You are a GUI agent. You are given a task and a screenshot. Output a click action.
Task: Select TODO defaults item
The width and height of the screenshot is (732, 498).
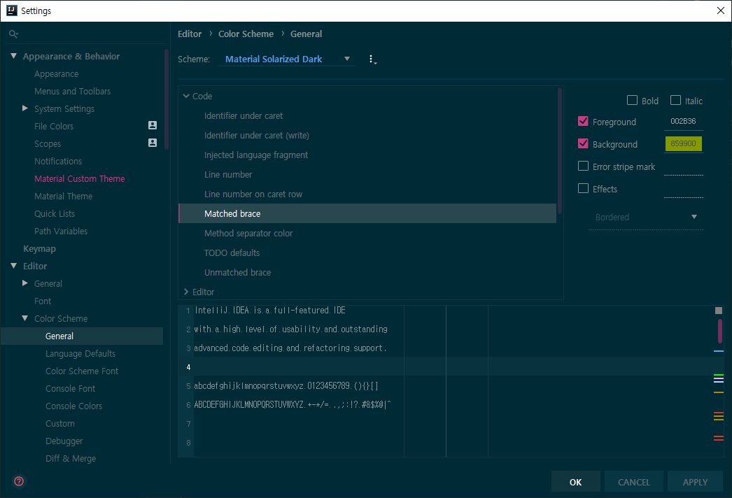(x=232, y=253)
